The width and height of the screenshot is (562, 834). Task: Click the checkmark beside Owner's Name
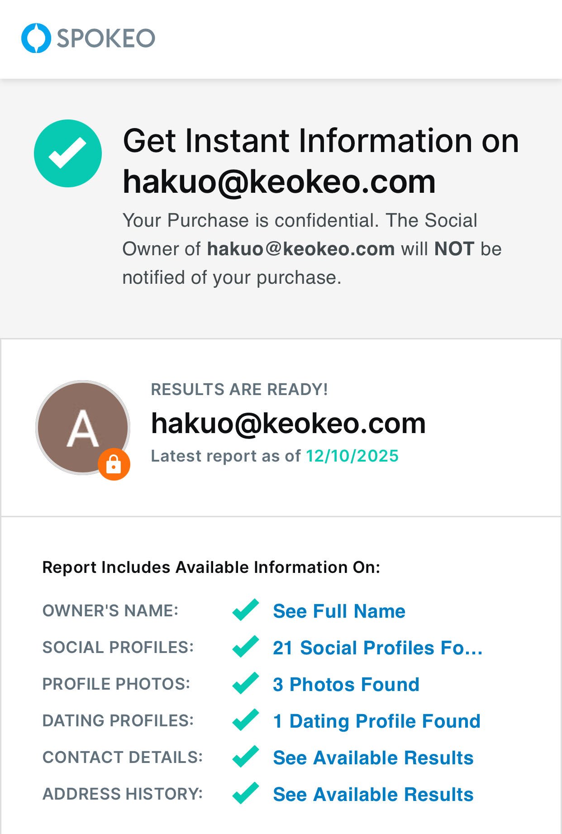tap(246, 610)
